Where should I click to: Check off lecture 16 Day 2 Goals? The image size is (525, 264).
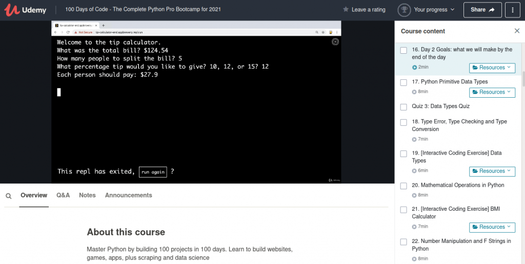[x=404, y=51]
